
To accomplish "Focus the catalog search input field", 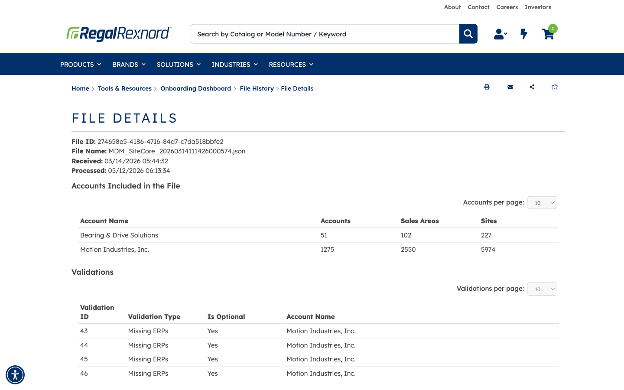I will (x=325, y=34).
